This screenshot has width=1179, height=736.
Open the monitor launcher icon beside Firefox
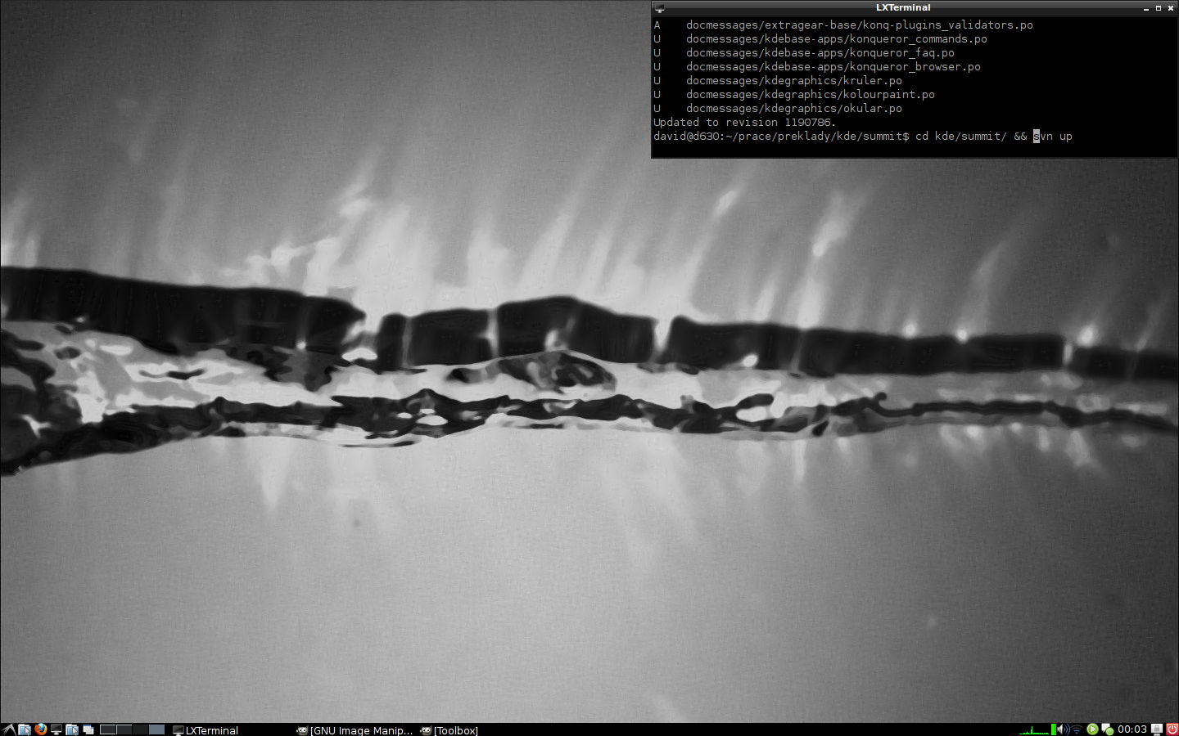(x=56, y=729)
